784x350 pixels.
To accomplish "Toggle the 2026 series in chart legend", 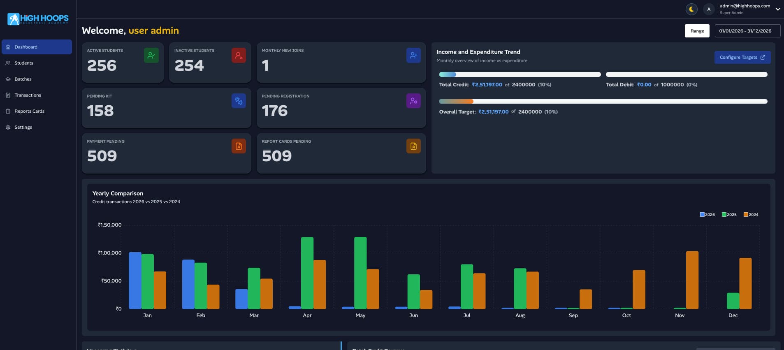I will pos(707,214).
